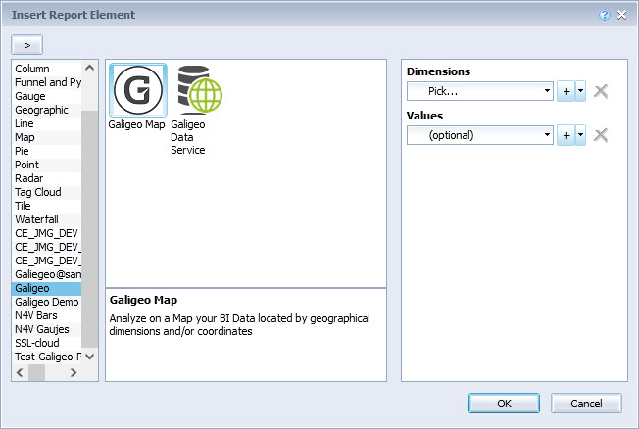The width and height of the screenshot is (639, 429).
Task: Choose the SSL-cloud entry
Action: tap(47, 343)
